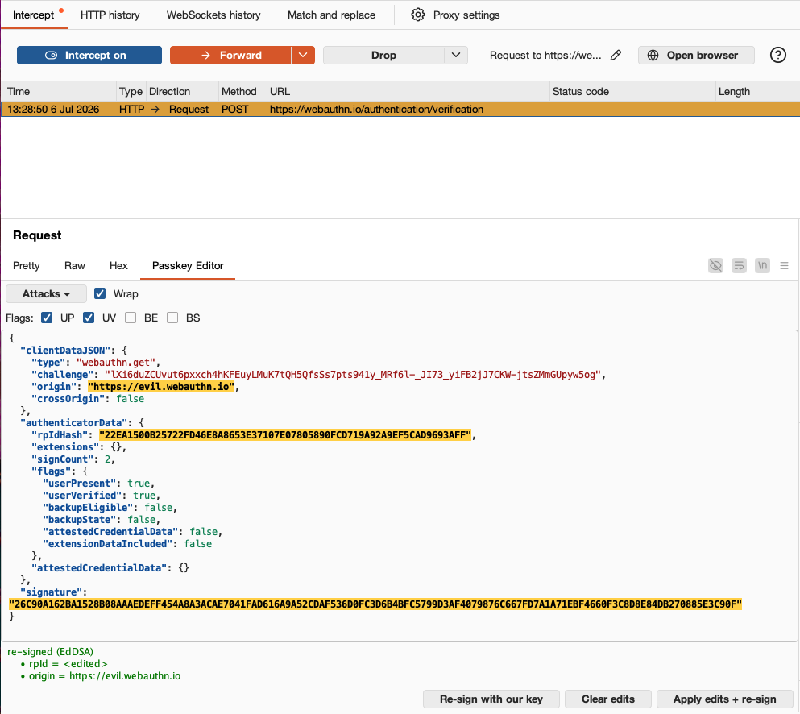800x714 pixels.
Task: Uncheck the UP flag checkbox
Action: (47, 318)
